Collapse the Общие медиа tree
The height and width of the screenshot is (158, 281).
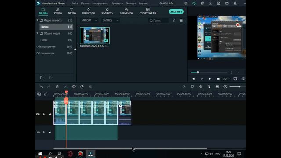pos(37,33)
